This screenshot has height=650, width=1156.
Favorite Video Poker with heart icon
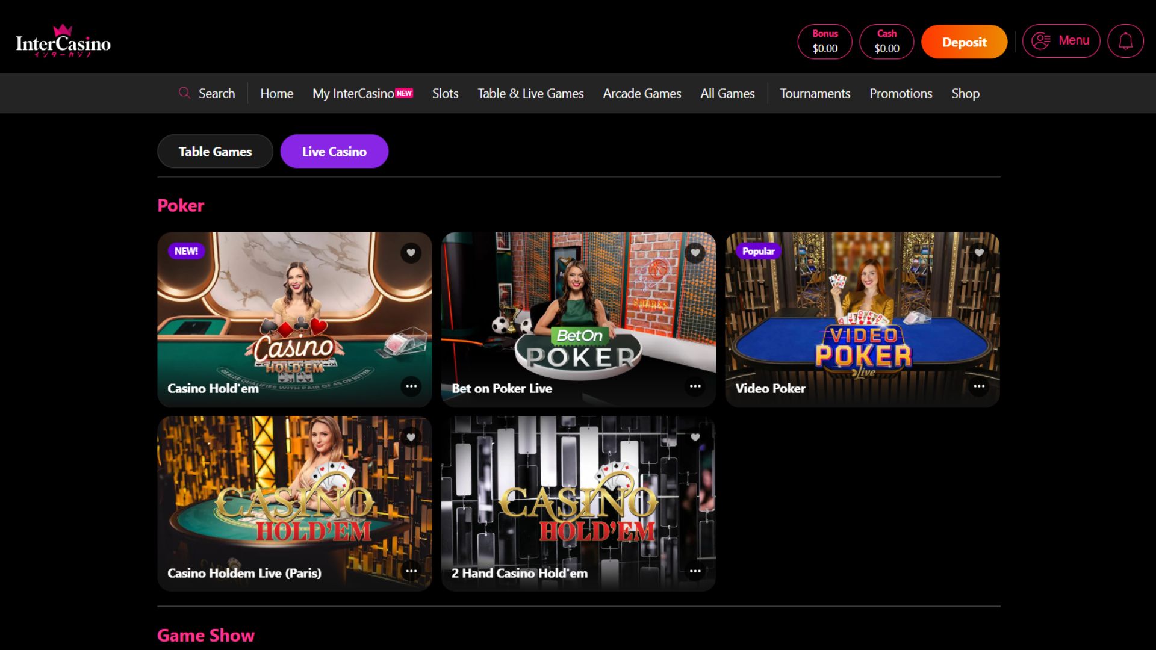click(x=979, y=253)
